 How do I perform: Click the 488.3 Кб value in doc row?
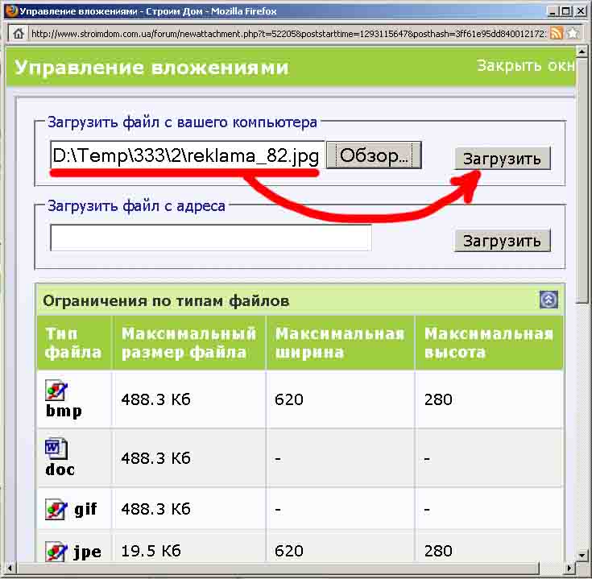[155, 458]
